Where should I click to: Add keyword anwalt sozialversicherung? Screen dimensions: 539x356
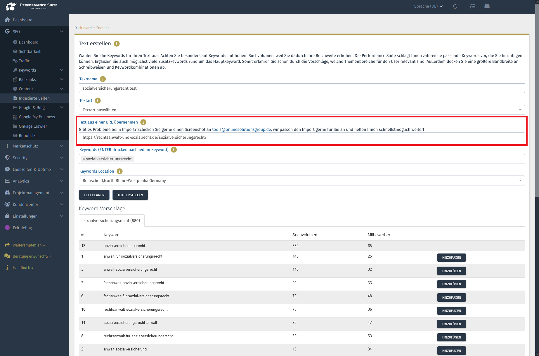coord(451,351)
